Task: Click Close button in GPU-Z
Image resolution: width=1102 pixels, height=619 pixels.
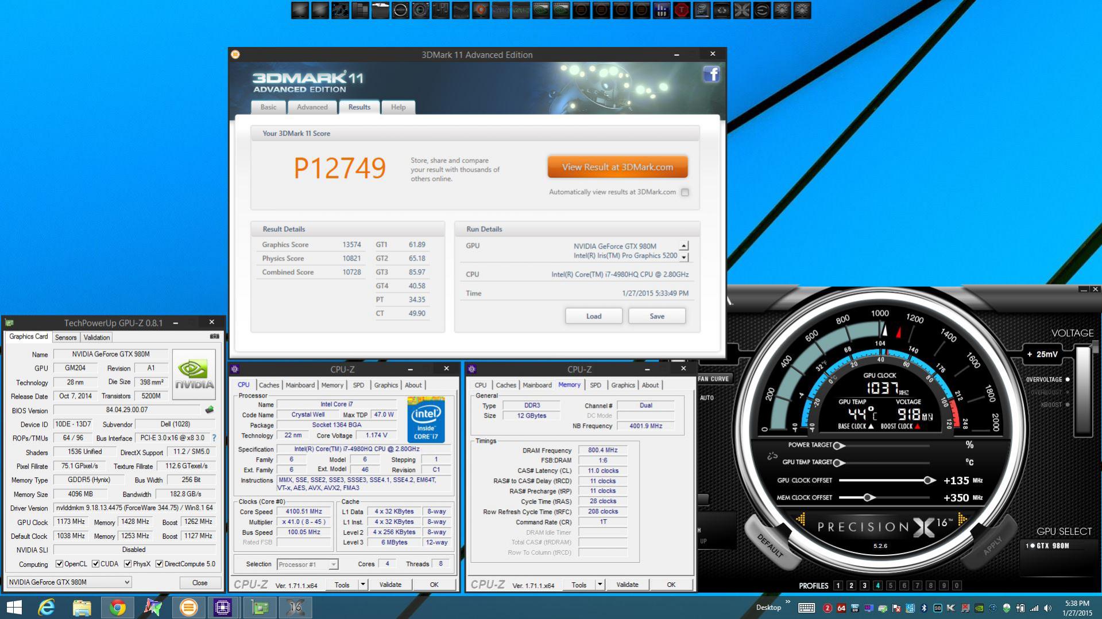Action: (200, 582)
